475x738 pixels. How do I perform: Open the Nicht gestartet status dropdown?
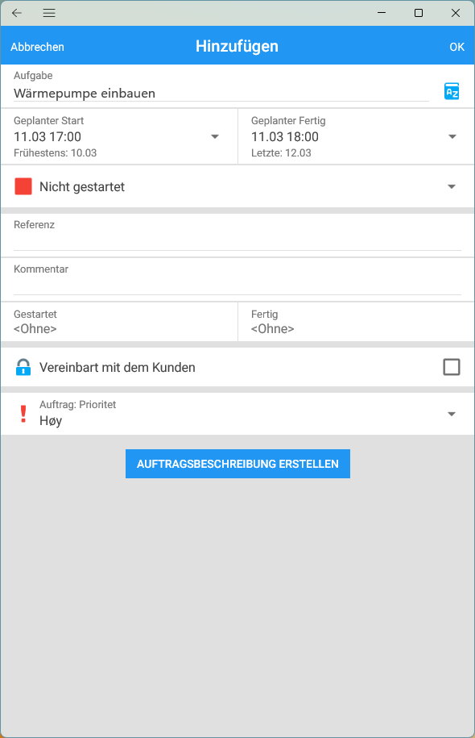pos(452,187)
